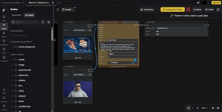Select the All nodes tab
This screenshot has width=222, height=112.
[29, 15]
